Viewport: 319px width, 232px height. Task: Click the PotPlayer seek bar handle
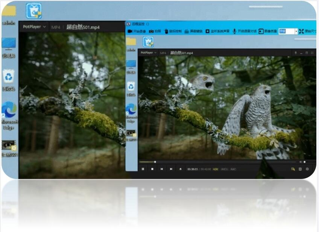point(155,162)
